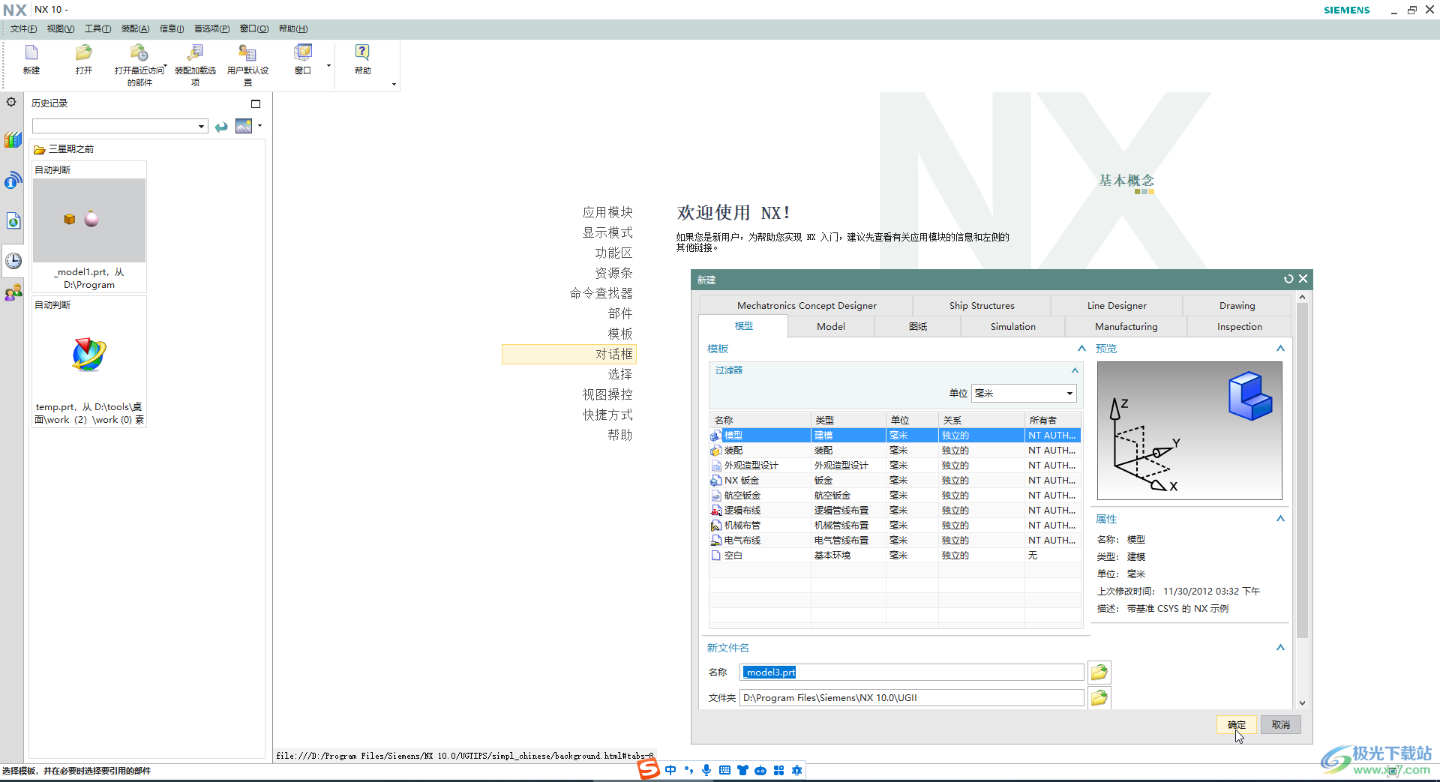The height and width of the screenshot is (782, 1440).
Task: Open the 窗口 toolbar dropdown arrow
Action: [x=328, y=66]
